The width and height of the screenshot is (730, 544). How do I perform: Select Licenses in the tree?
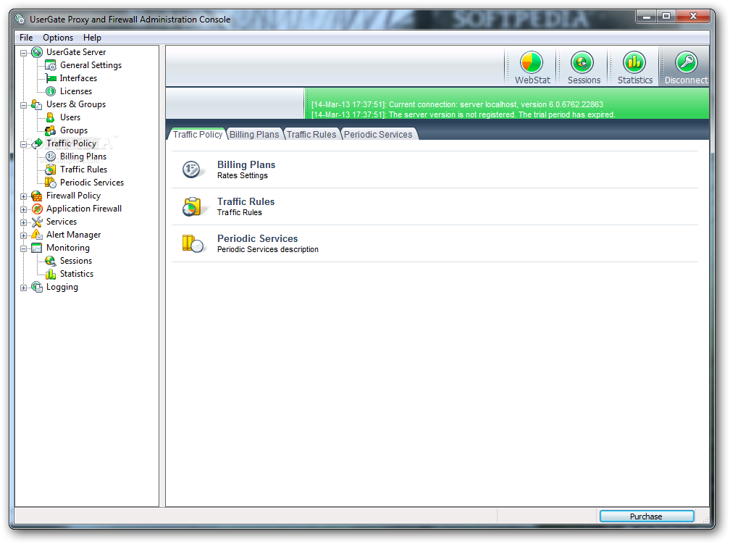76,91
